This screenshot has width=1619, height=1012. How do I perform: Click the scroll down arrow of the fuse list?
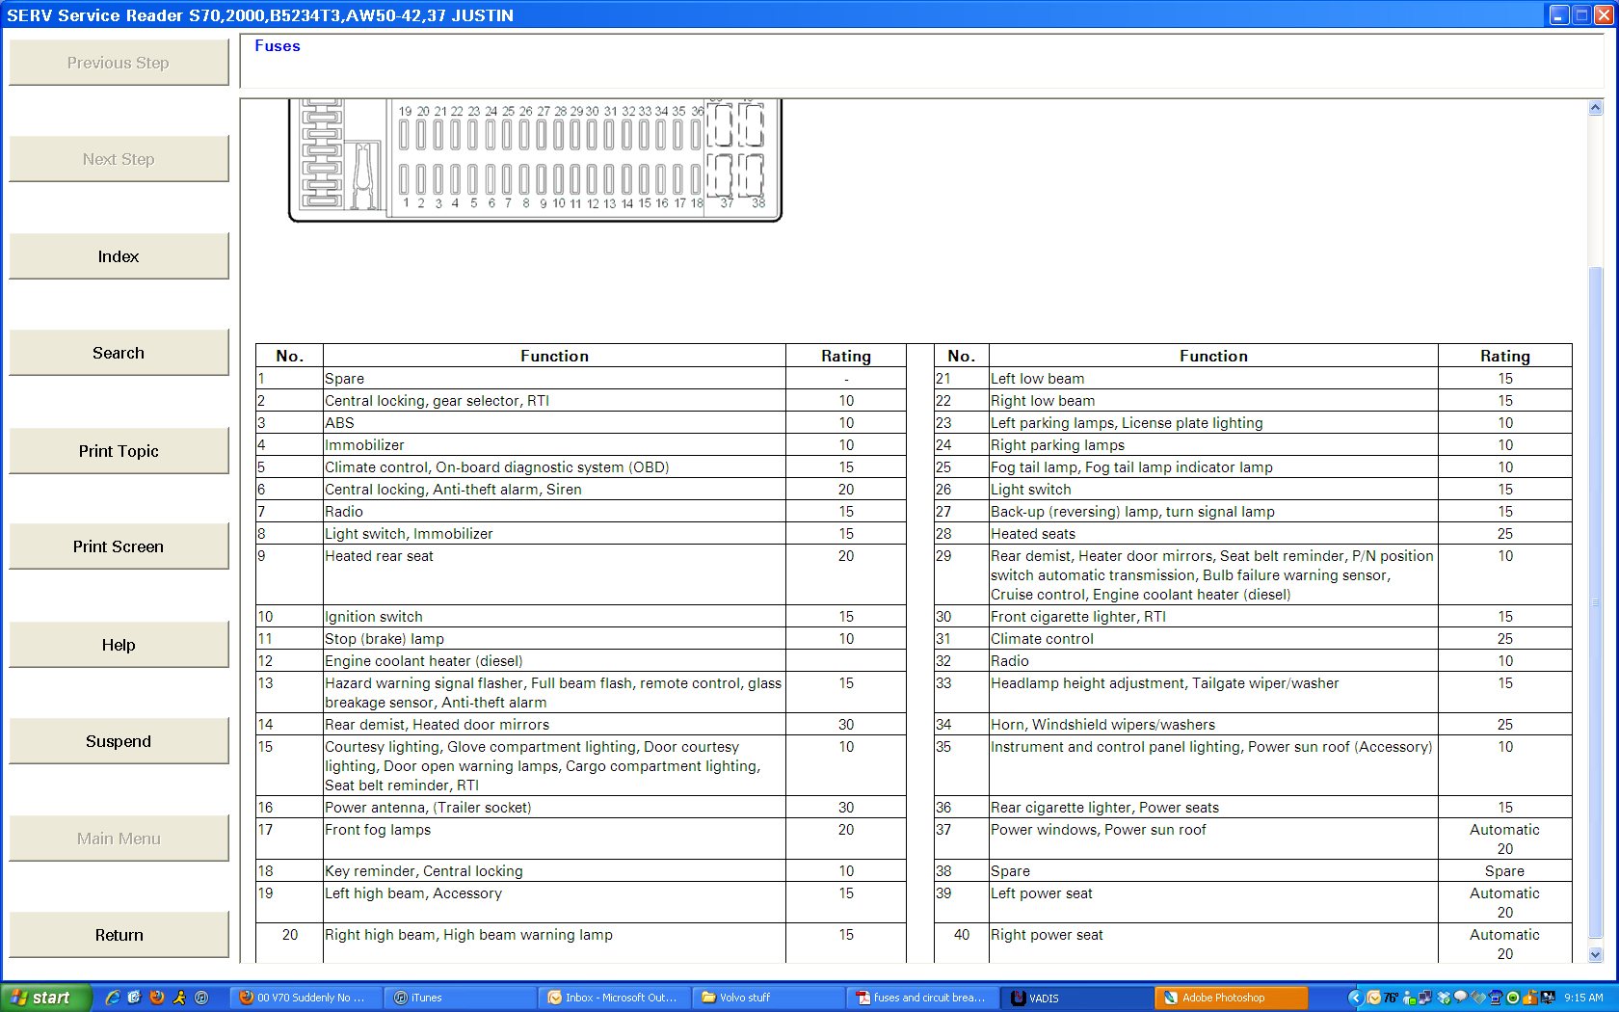[x=1595, y=954]
